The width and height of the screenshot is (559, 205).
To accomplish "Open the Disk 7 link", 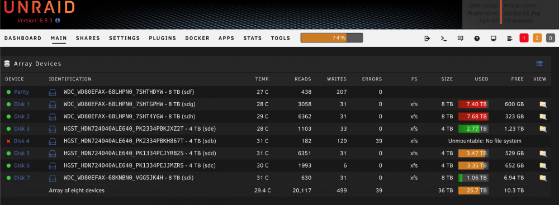I will (x=22, y=178).
